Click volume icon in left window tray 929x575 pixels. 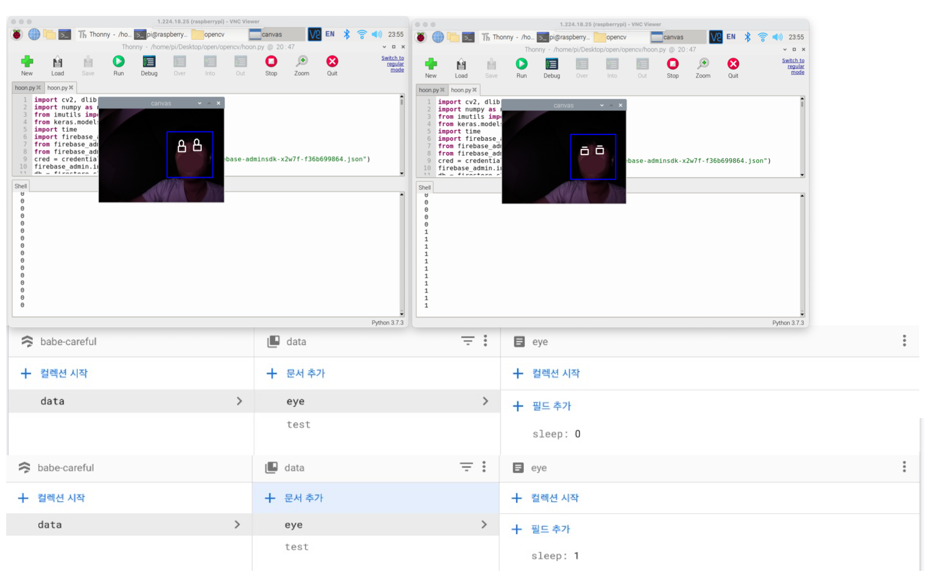click(x=377, y=34)
